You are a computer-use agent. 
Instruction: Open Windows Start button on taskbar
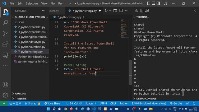48,109
